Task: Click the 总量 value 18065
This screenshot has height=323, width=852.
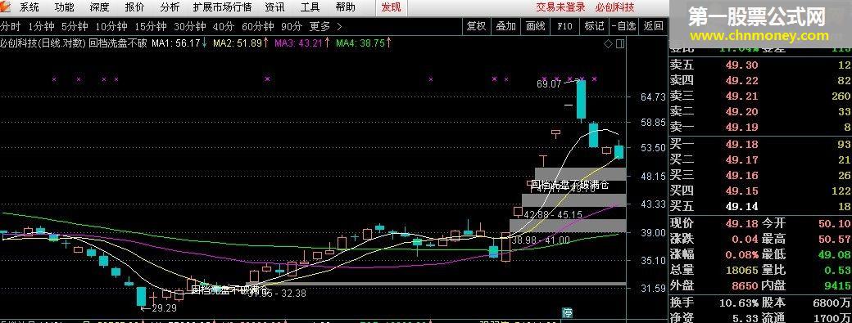Action: point(741,270)
